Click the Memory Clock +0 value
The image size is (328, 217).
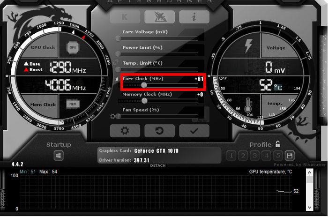coord(200,95)
